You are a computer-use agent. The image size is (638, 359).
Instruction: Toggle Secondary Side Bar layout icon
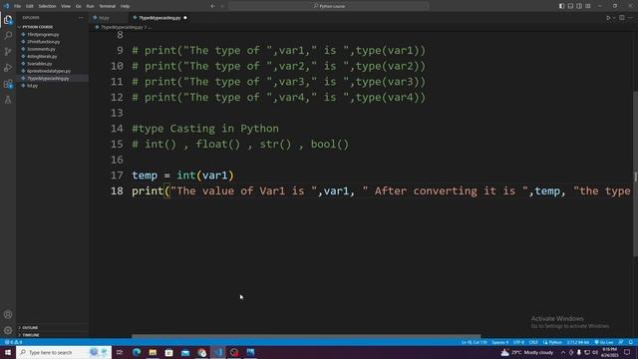point(579,6)
